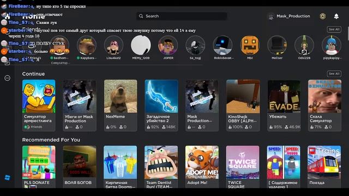Screen dimensions: 349x196
Task: Open the ВОЛЯ БОГОВ game thumbnail
Action: pyautogui.click(x=80, y=162)
